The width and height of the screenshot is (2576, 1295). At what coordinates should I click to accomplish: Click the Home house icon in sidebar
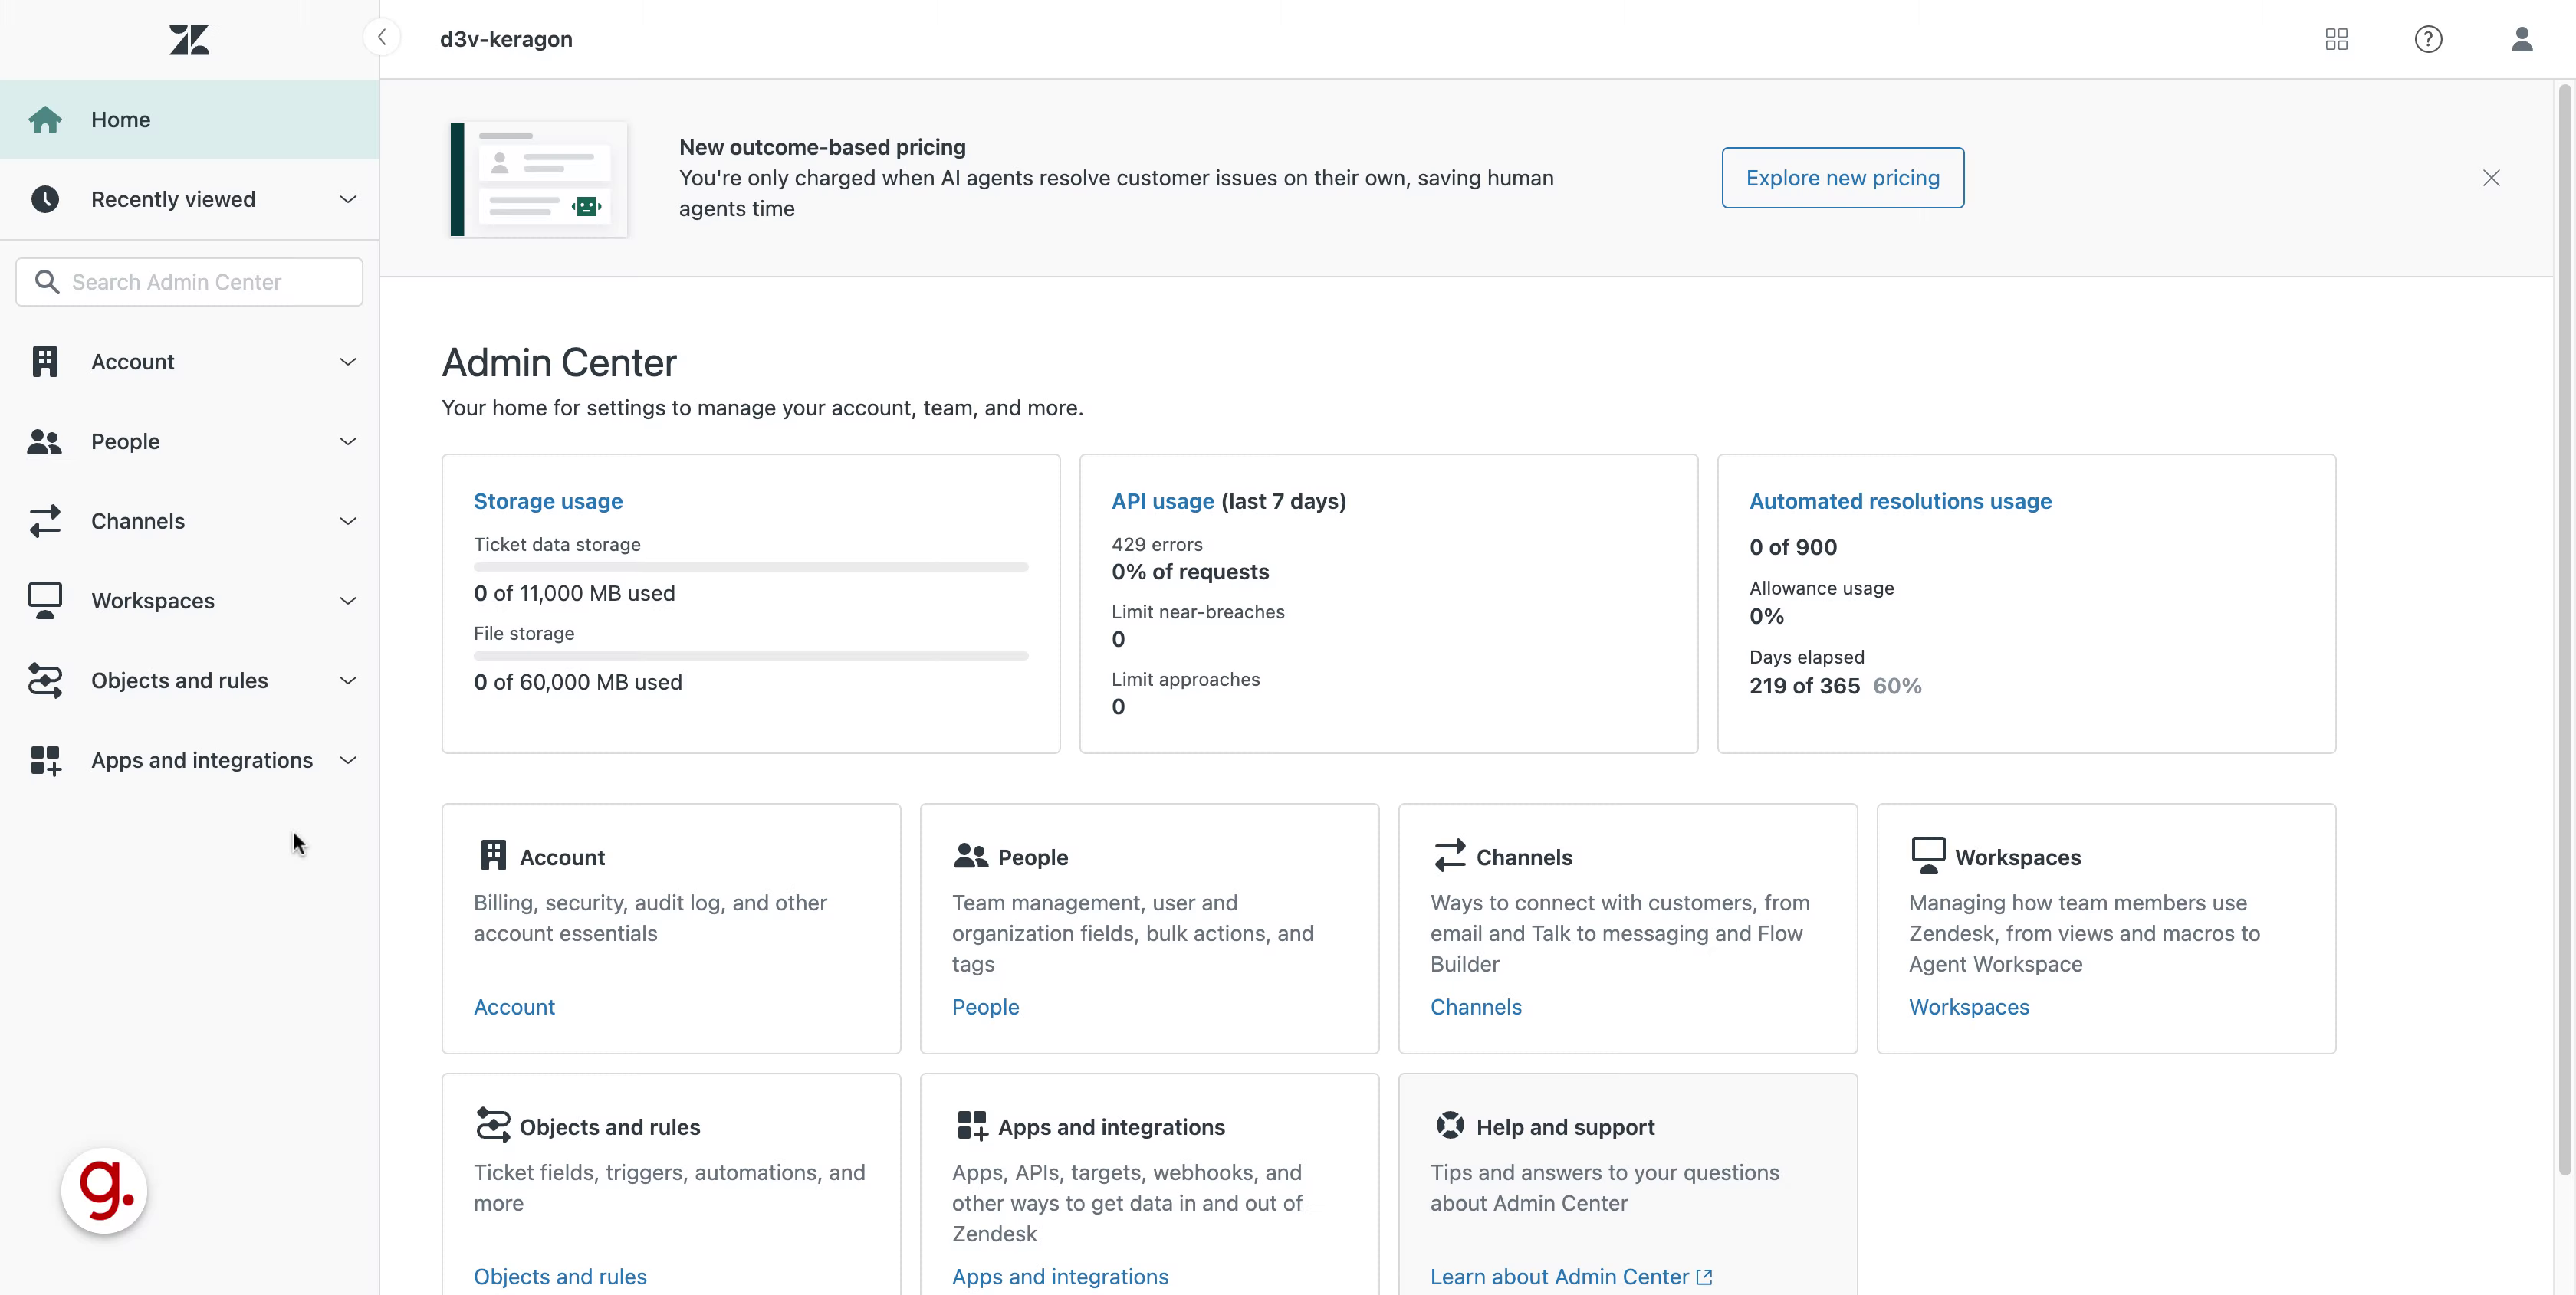point(45,119)
